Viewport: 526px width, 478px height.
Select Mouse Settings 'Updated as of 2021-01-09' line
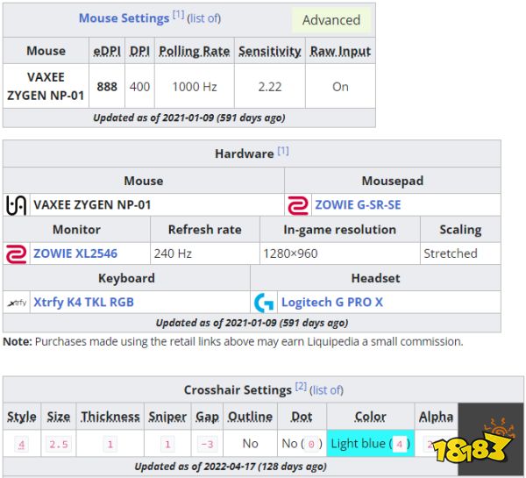[x=189, y=118]
